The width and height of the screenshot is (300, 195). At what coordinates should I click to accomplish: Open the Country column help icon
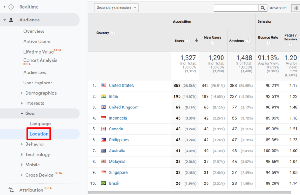pyautogui.click(x=113, y=33)
